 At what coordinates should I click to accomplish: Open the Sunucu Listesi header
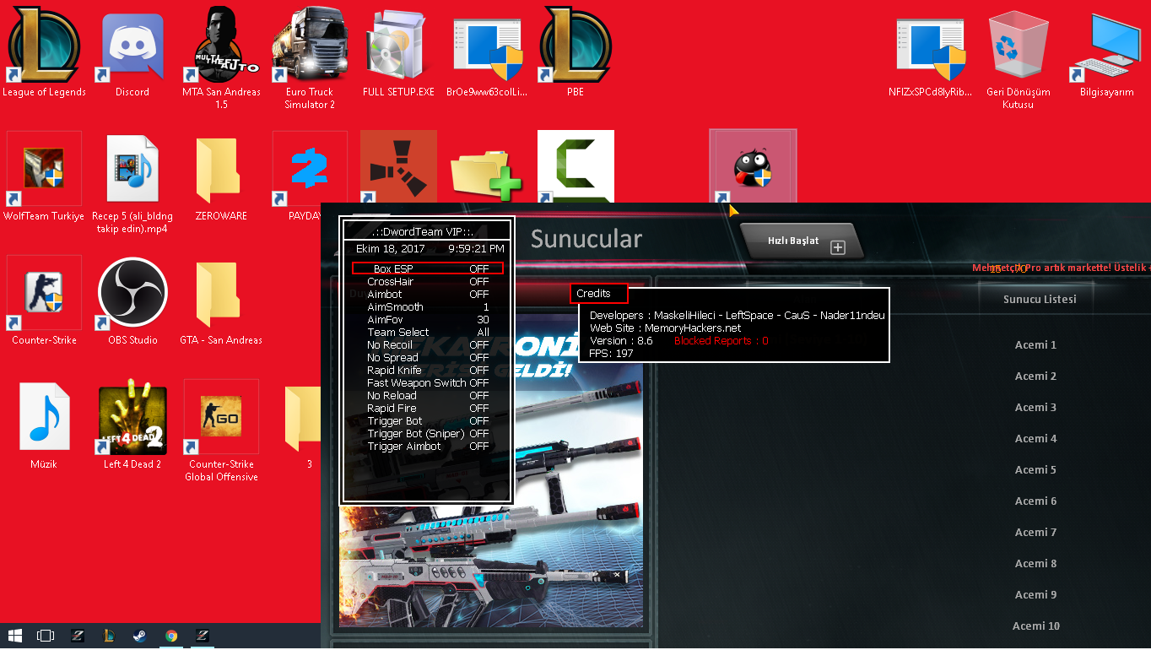(1040, 299)
